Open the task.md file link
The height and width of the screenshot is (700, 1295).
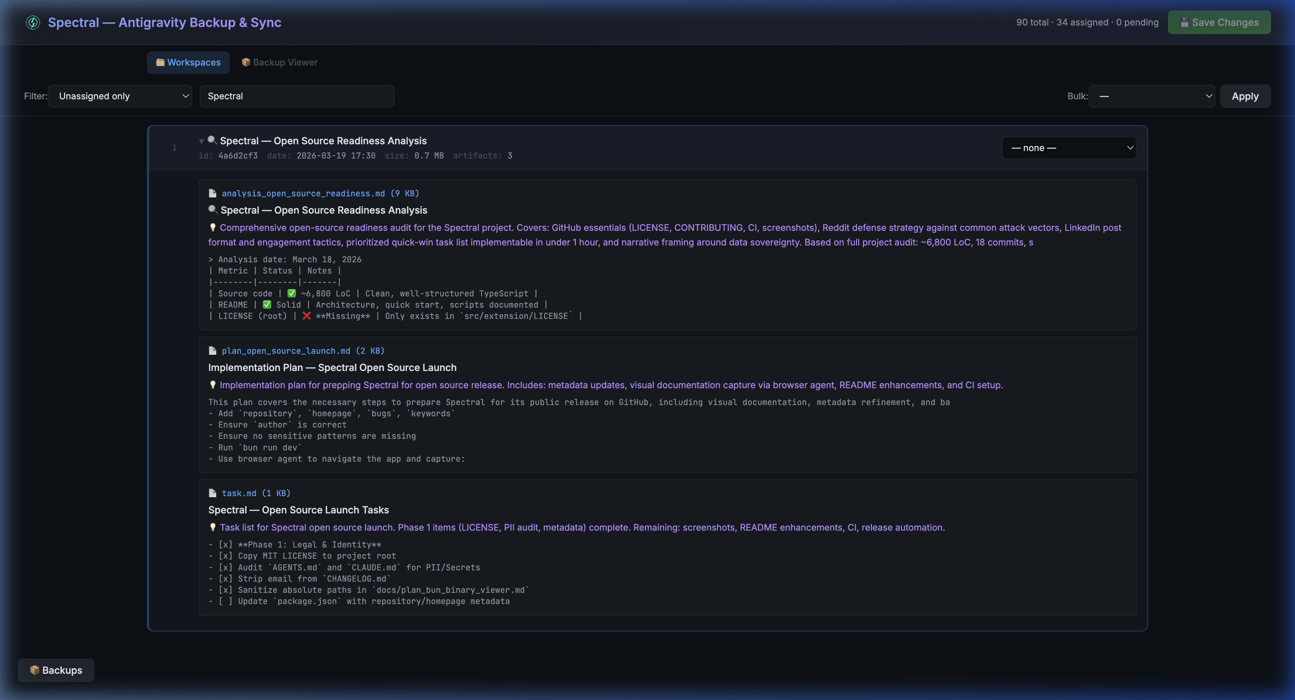tap(239, 493)
